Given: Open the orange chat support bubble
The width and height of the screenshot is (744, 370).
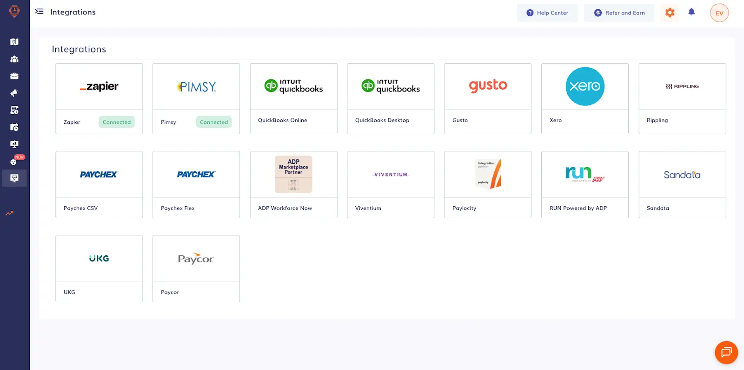Looking at the screenshot, I should click(726, 352).
